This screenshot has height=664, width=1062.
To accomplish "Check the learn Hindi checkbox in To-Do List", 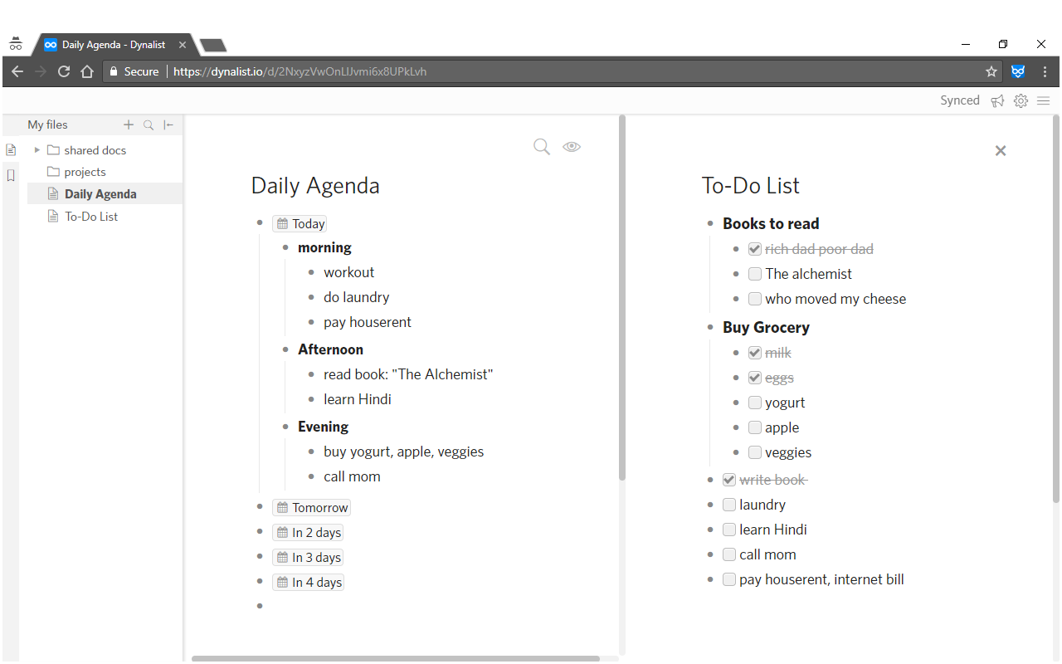I will tap(728, 530).
